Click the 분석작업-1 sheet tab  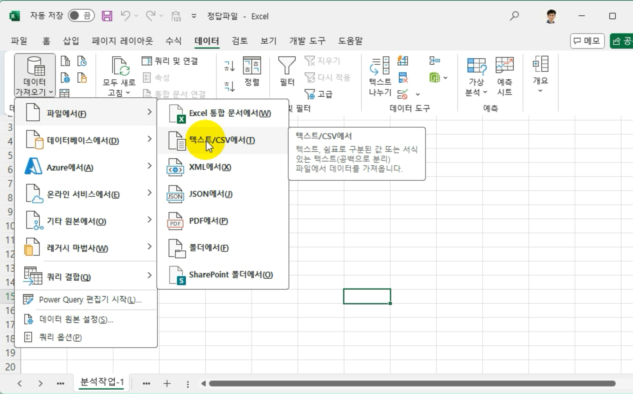tap(101, 382)
